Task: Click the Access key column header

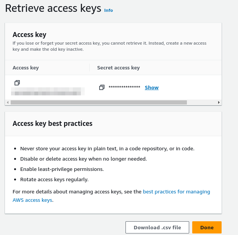Action: [26, 68]
